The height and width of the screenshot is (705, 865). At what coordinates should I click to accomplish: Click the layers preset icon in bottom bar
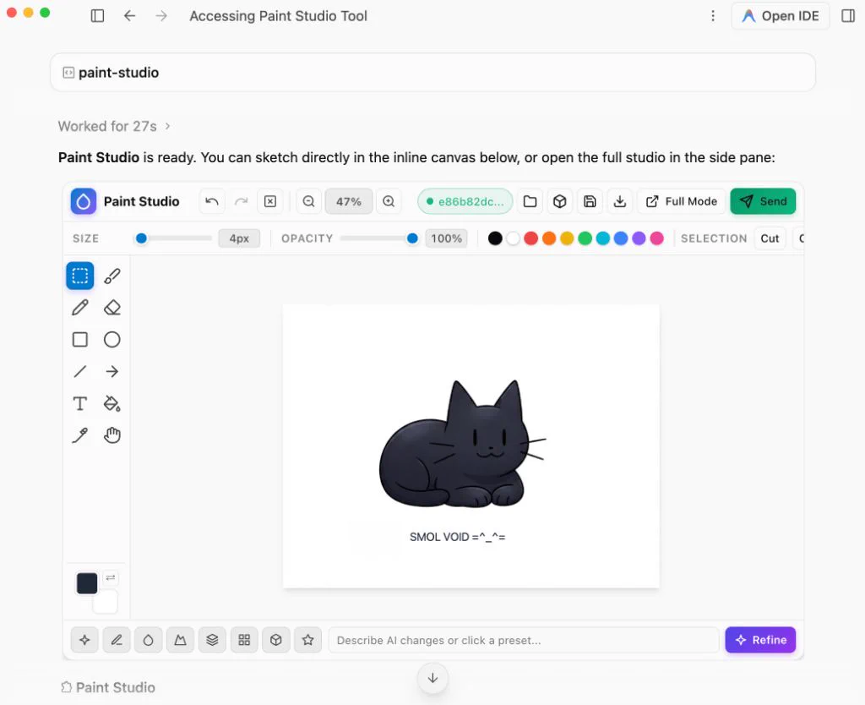click(212, 640)
